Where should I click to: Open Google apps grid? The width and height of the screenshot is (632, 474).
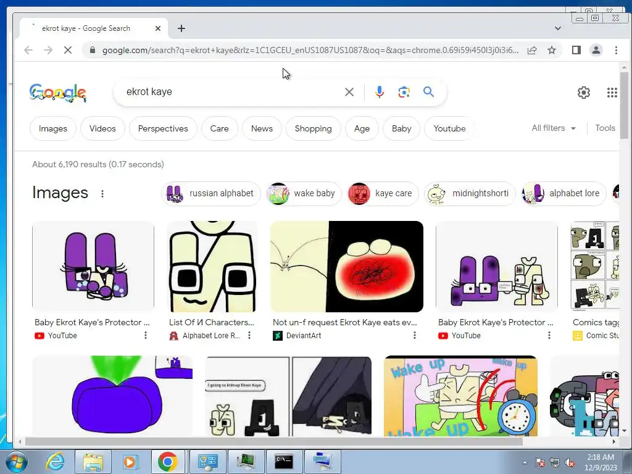[612, 93]
